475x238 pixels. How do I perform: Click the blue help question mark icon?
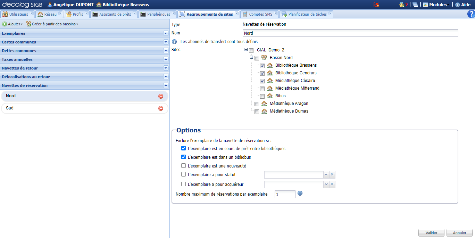(471, 14)
